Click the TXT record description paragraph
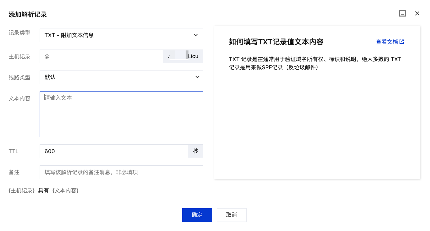 pos(315,63)
